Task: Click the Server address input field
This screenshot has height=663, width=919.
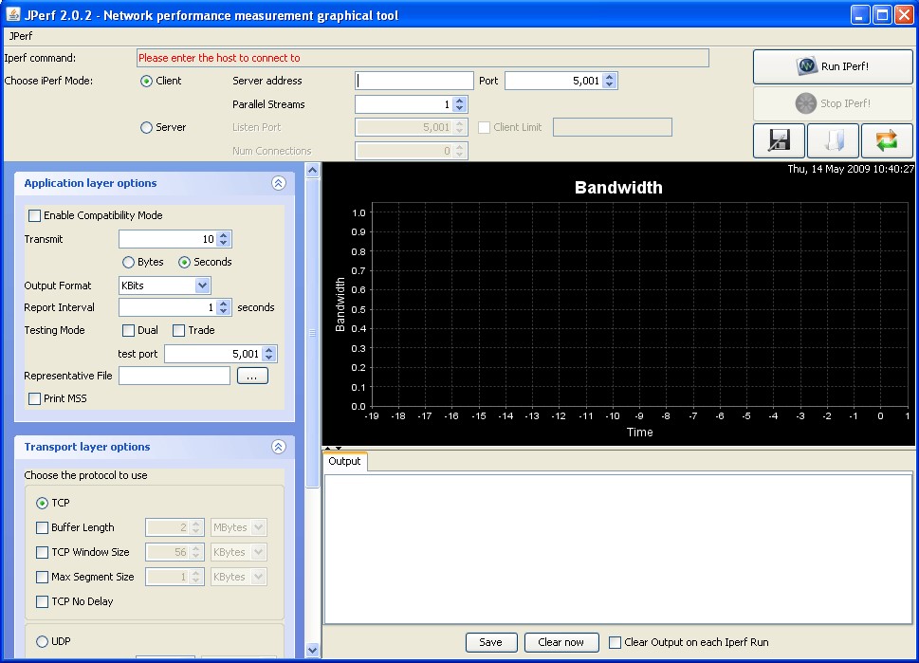Action: [414, 82]
